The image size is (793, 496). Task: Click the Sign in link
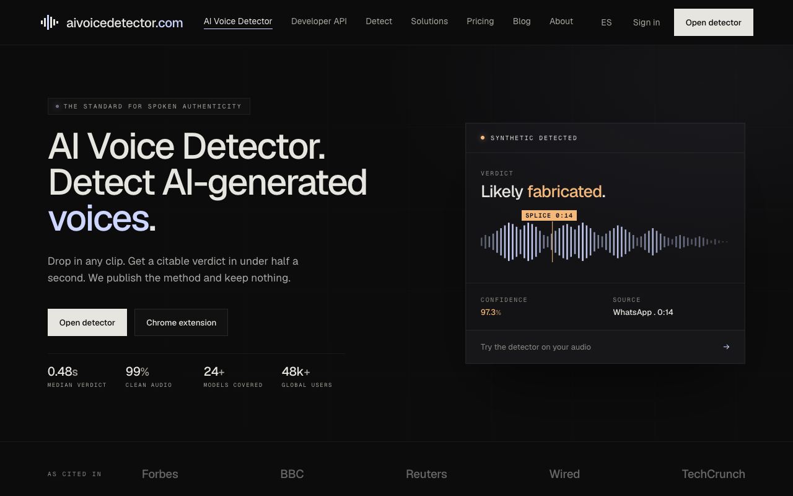pos(646,22)
